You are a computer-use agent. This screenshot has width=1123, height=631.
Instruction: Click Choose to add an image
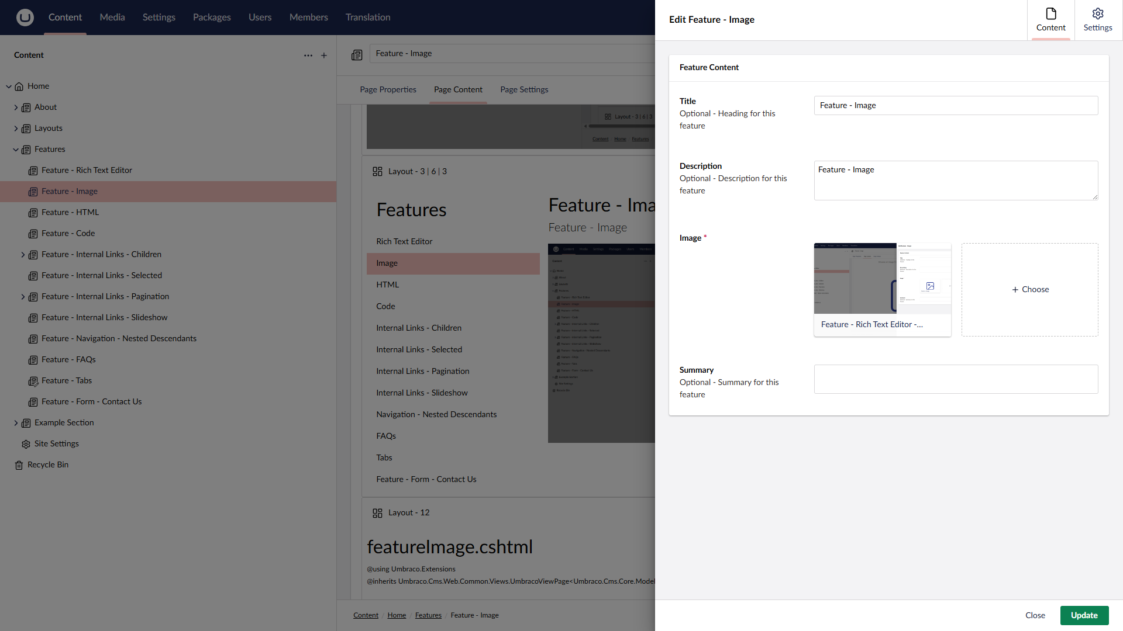(x=1029, y=290)
